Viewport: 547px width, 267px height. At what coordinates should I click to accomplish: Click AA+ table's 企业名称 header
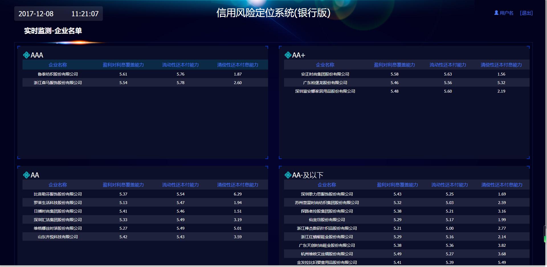point(325,65)
